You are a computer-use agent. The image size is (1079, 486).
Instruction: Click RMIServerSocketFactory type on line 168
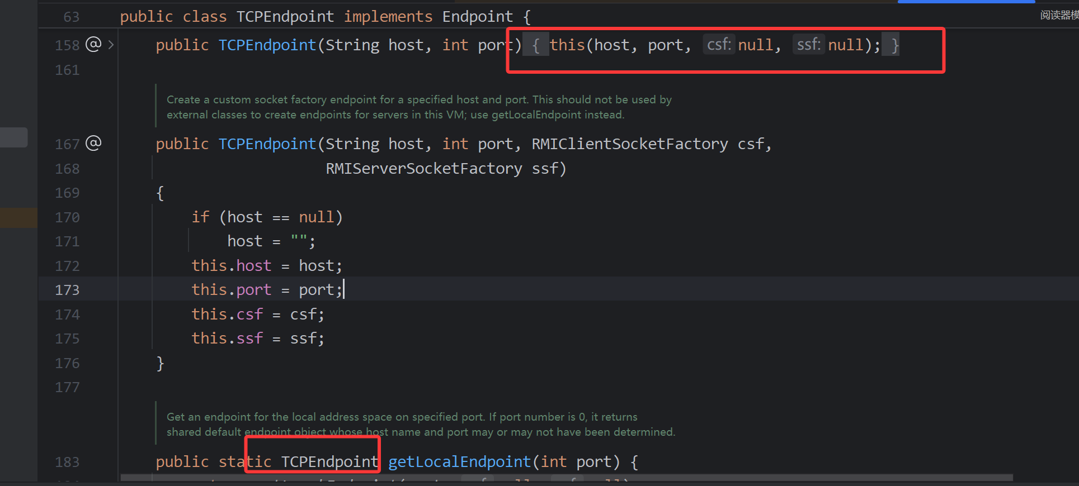pos(423,169)
